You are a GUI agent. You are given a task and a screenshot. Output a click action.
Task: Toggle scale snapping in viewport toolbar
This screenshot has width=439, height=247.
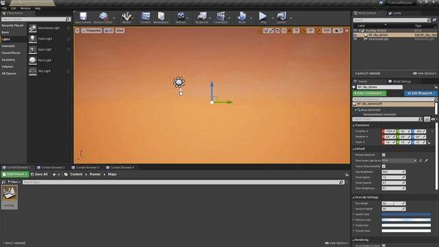319,30
